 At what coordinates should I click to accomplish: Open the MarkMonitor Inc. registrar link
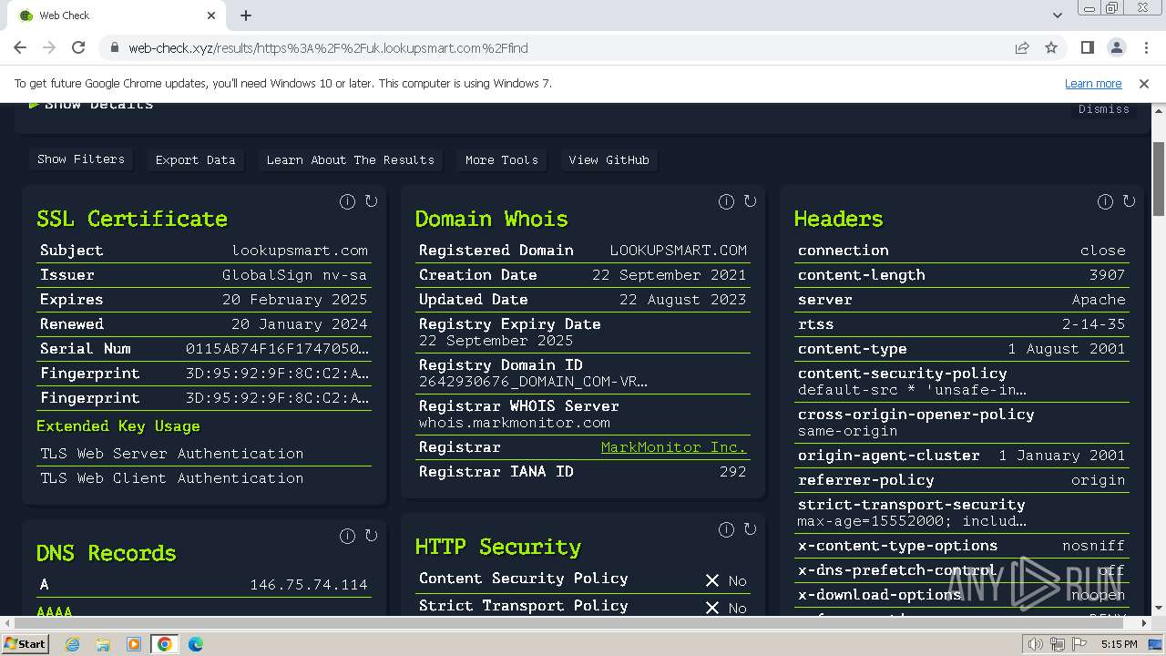pyautogui.click(x=673, y=447)
